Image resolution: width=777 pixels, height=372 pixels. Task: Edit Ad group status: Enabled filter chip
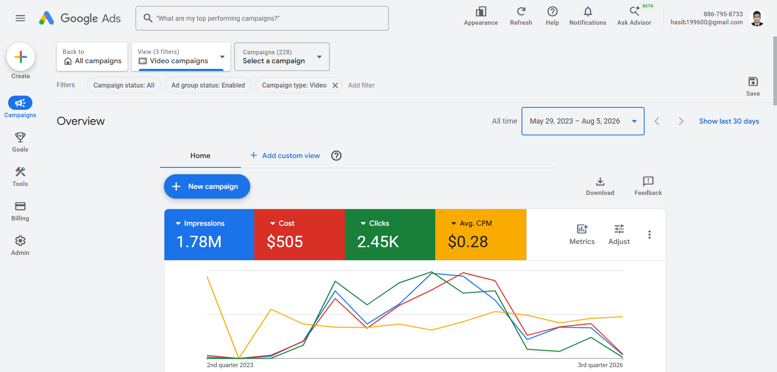tap(208, 86)
